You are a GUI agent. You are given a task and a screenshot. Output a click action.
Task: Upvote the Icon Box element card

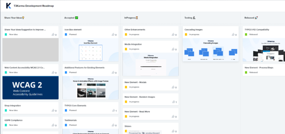tap(114, 34)
